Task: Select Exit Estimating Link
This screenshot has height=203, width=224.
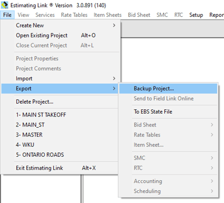Action: (60, 168)
